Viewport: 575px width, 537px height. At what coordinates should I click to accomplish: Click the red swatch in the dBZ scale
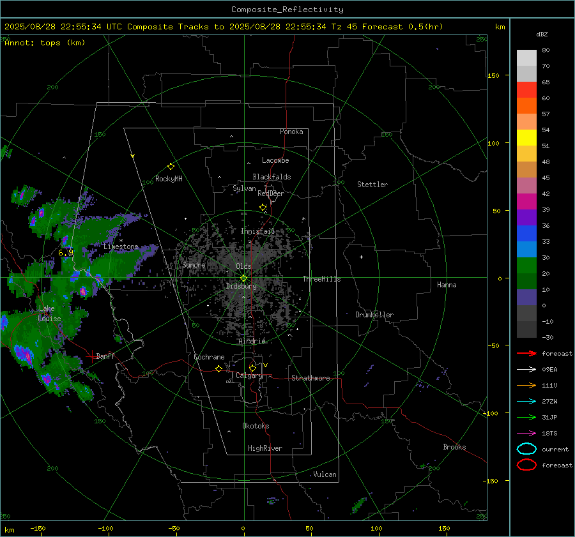tap(526, 90)
